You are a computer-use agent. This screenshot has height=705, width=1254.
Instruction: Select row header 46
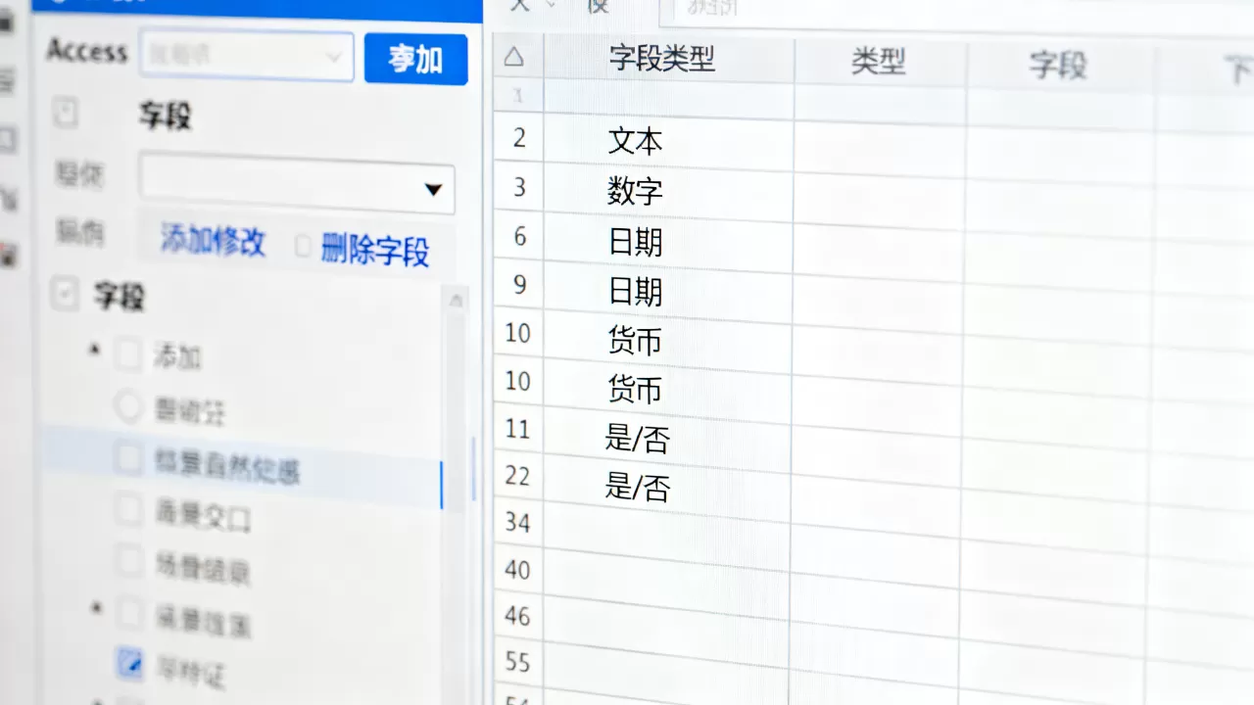pyautogui.click(x=518, y=616)
